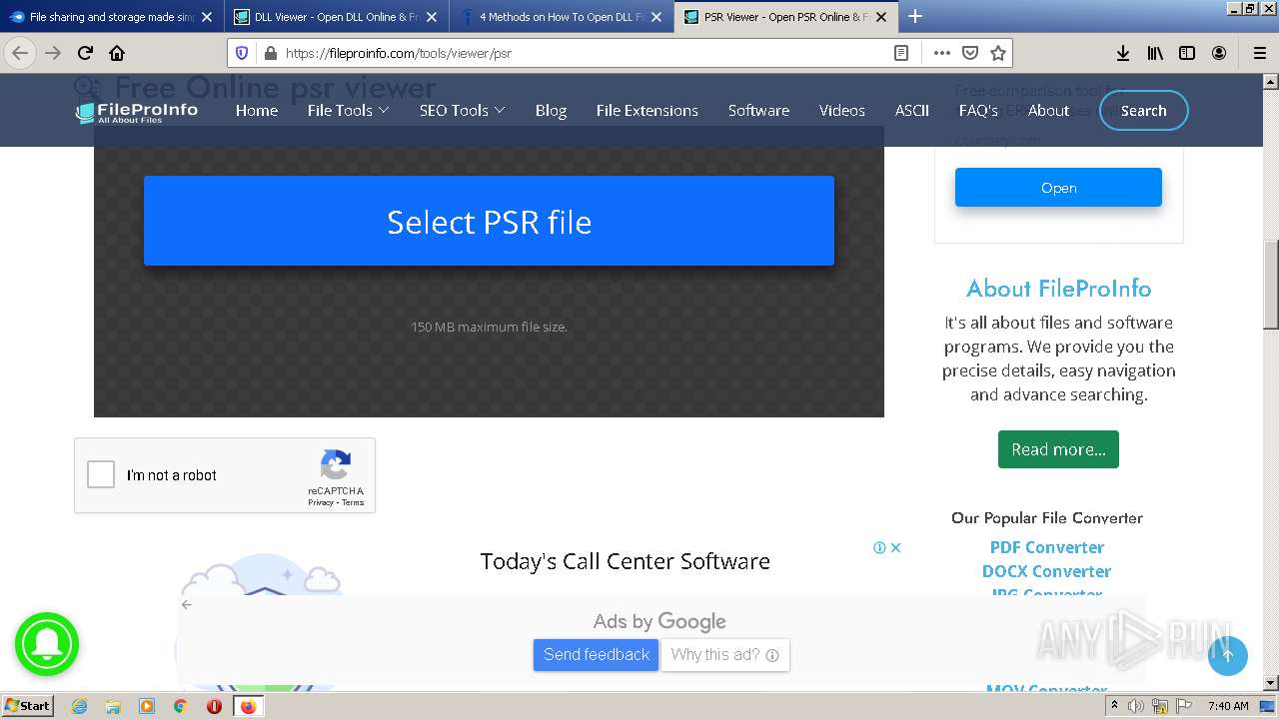Open Internet Explorer from taskbar

pos(79,706)
